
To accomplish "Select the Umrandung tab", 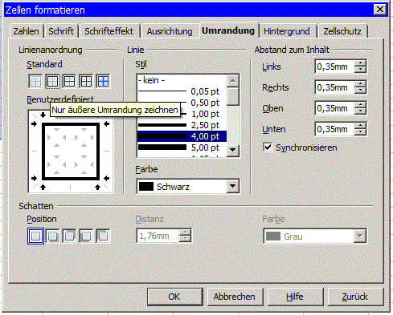I will pos(228,30).
